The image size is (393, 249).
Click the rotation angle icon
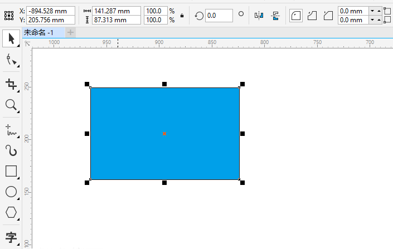coord(199,16)
